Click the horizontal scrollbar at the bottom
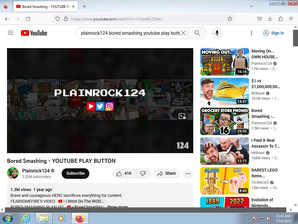Viewport: 298px width, 224px height. tap(146, 210)
